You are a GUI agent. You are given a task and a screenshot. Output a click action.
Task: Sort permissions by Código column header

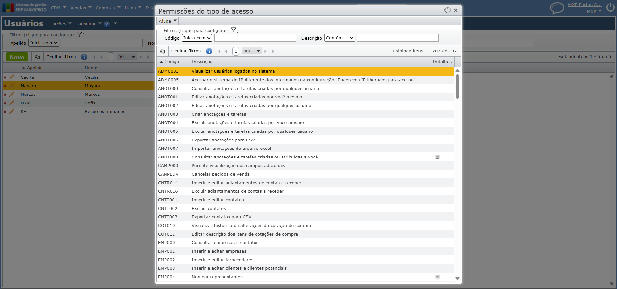coord(172,61)
